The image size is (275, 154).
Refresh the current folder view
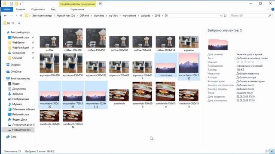click(225, 16)
